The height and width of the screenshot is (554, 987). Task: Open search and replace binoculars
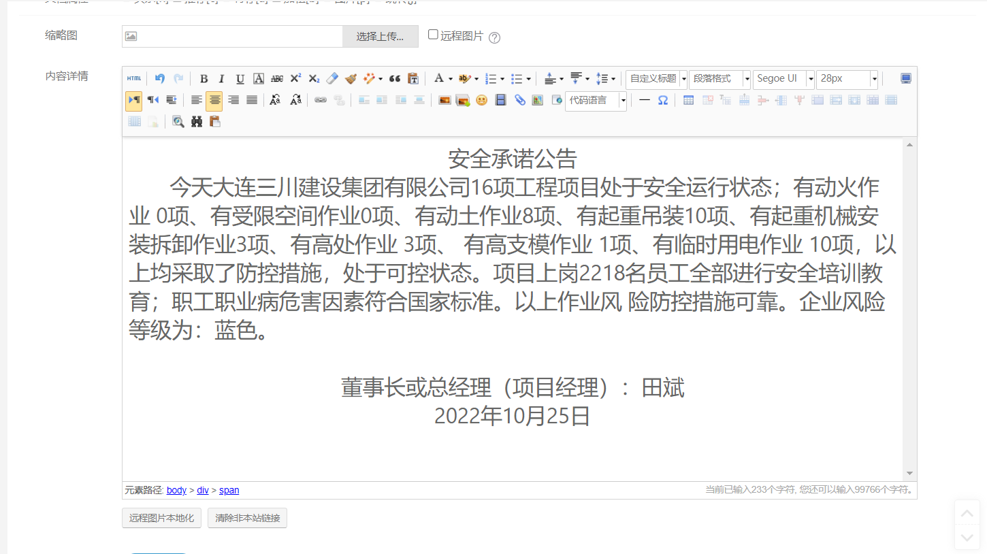click(197, 121)
